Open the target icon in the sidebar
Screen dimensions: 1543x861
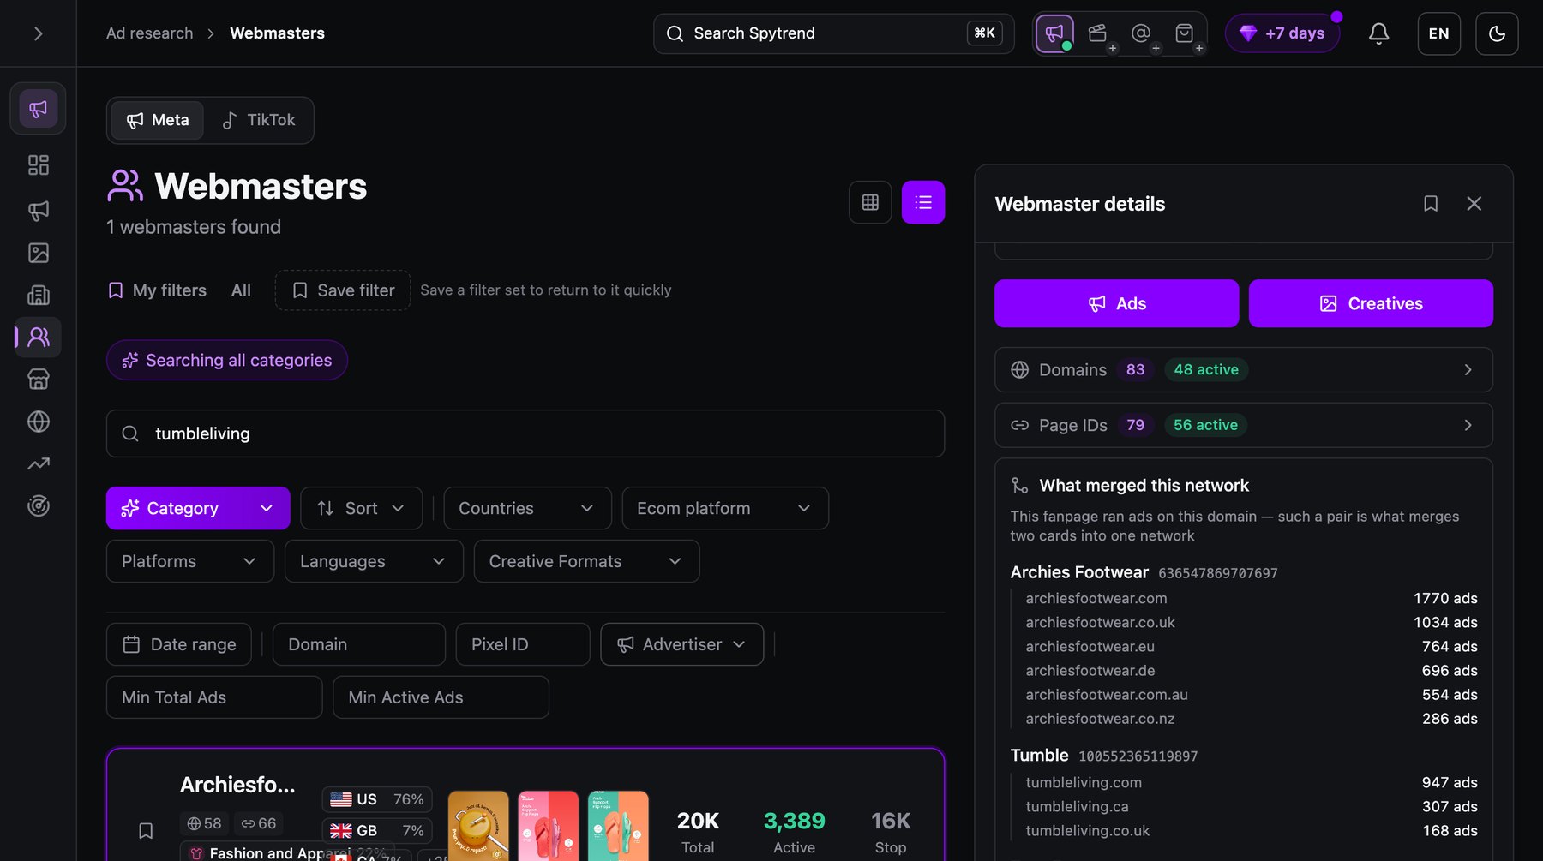[39, 505]
